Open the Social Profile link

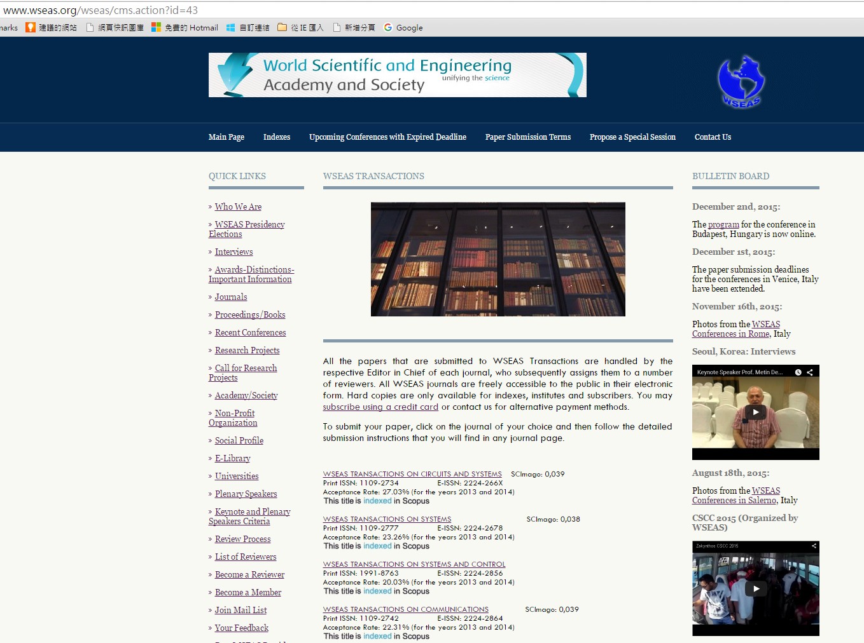(239, 441)
